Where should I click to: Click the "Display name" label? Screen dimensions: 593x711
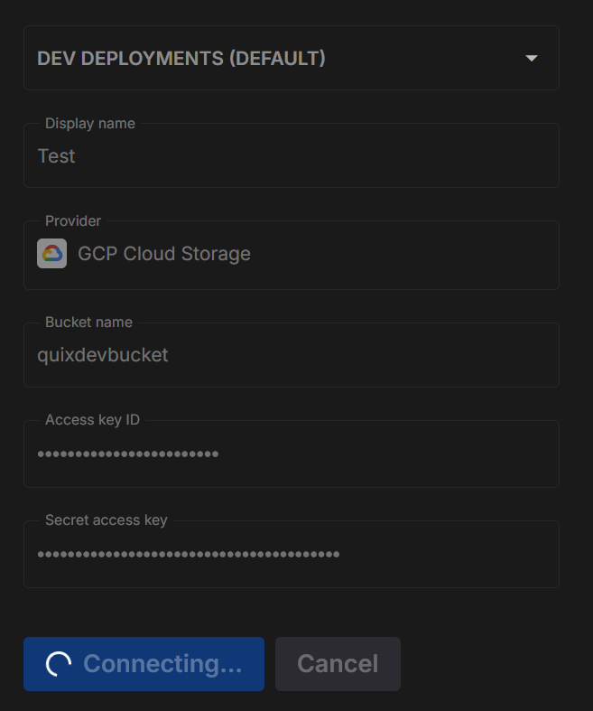[90, 124]
